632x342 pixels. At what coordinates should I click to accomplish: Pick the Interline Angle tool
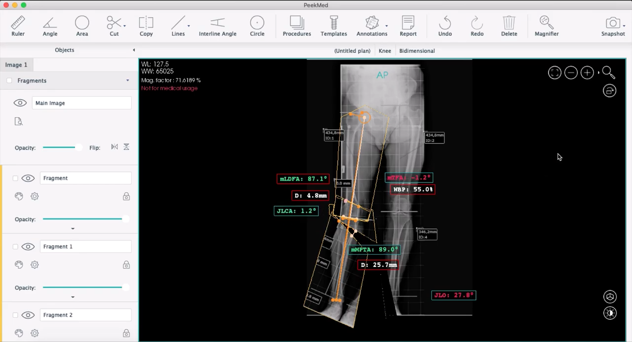218,26
